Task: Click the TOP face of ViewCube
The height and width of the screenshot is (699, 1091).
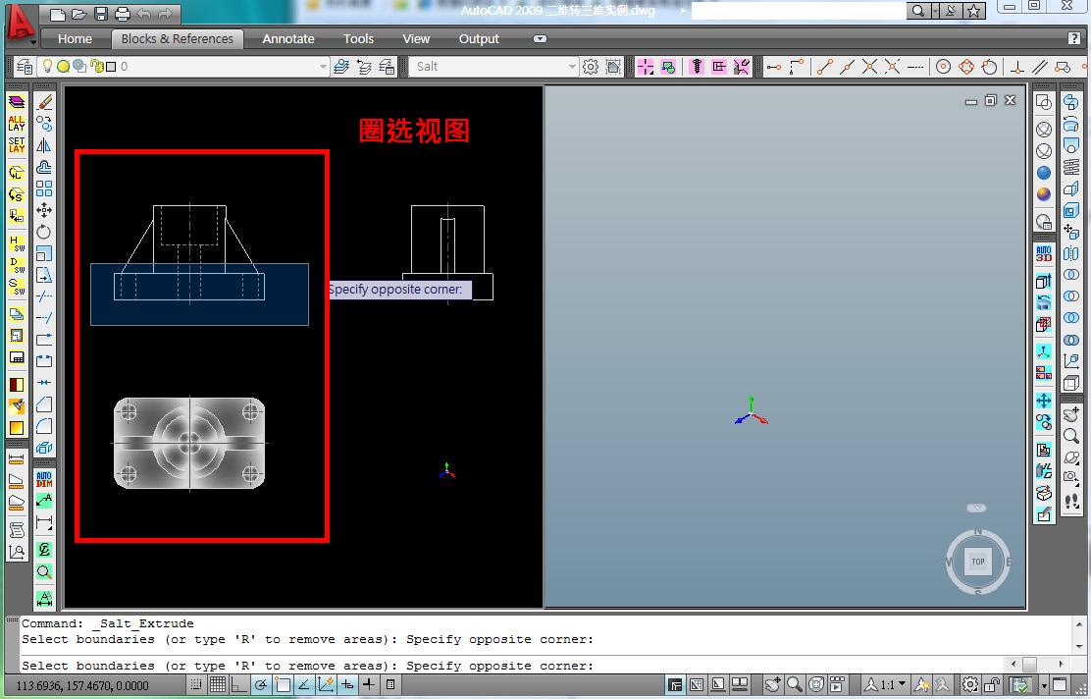Action: click(x=978, y=562)
